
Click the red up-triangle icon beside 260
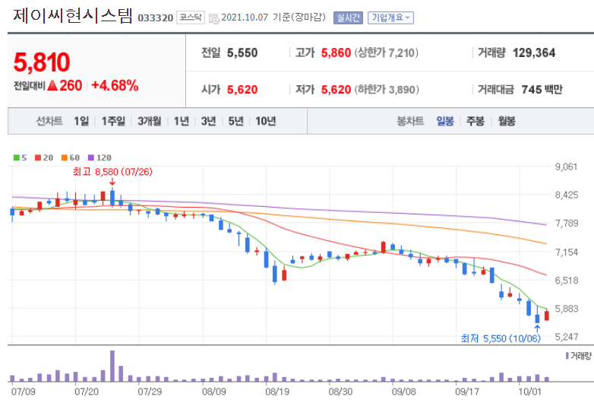click(x=52, y=86)
